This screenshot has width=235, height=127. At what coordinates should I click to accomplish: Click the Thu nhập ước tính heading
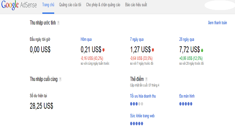[x=43, y=23]
